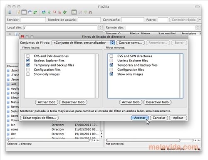Toggle the synchronized browsing toolbar icon

(x=85, y=12)
